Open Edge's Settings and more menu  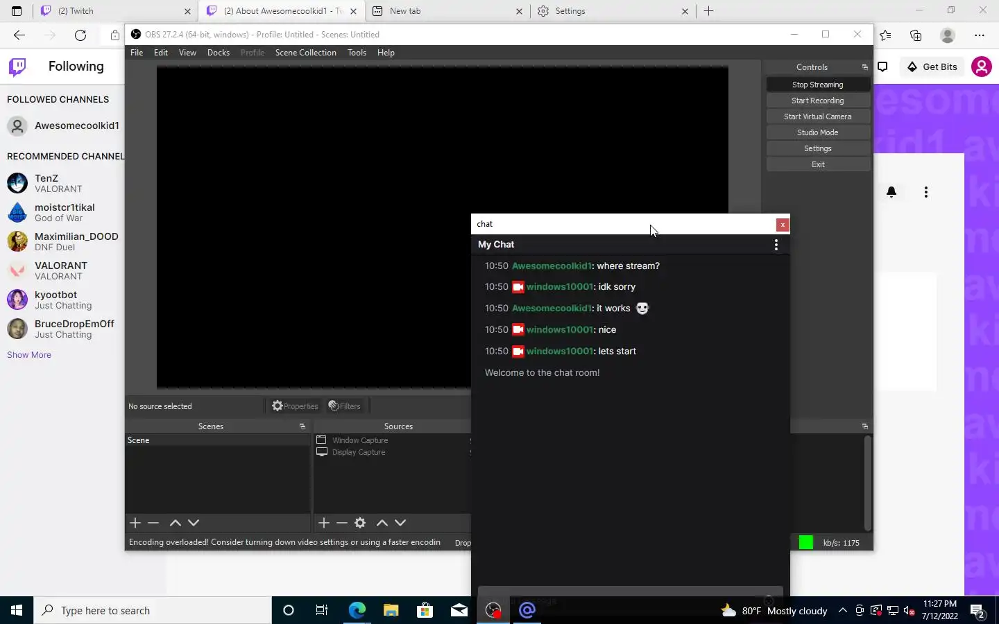click(980, 35)
